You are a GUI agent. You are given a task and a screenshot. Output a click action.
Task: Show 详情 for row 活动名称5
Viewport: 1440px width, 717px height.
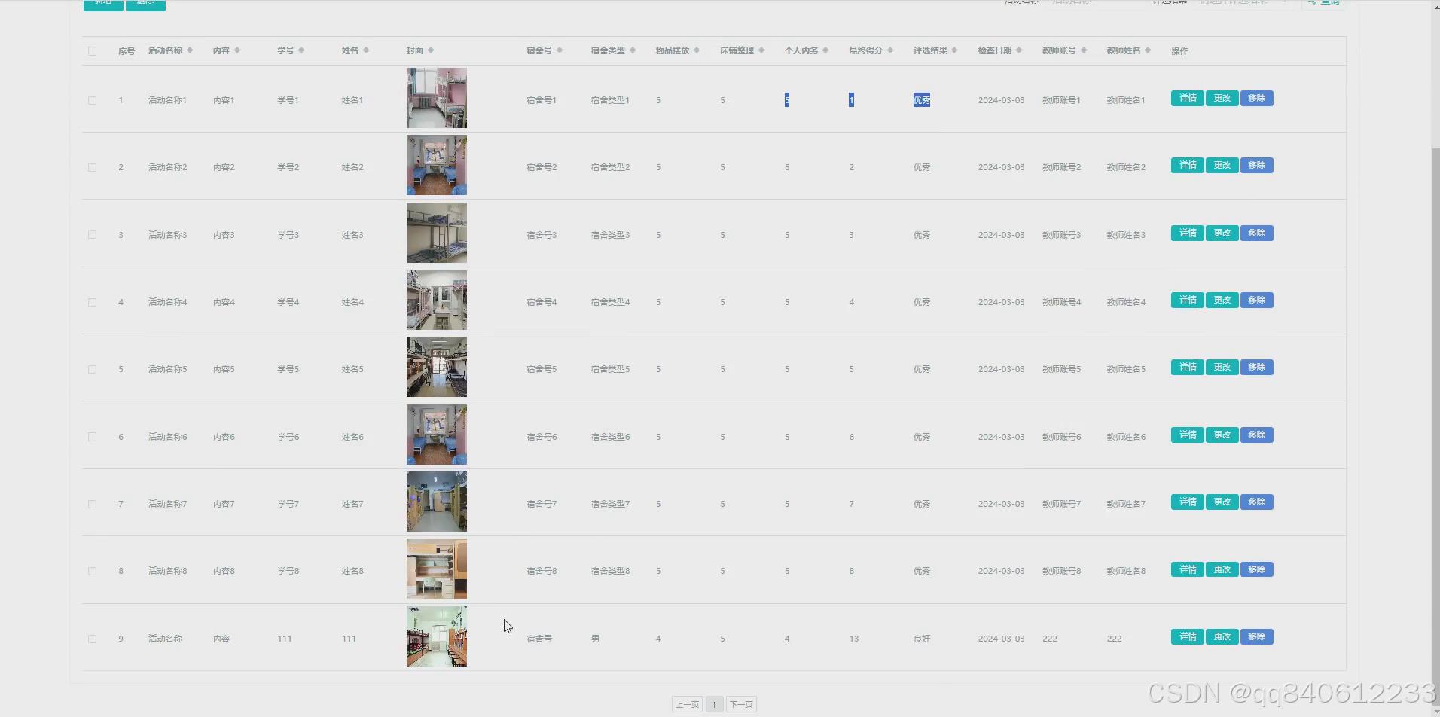click(1188, 368)
